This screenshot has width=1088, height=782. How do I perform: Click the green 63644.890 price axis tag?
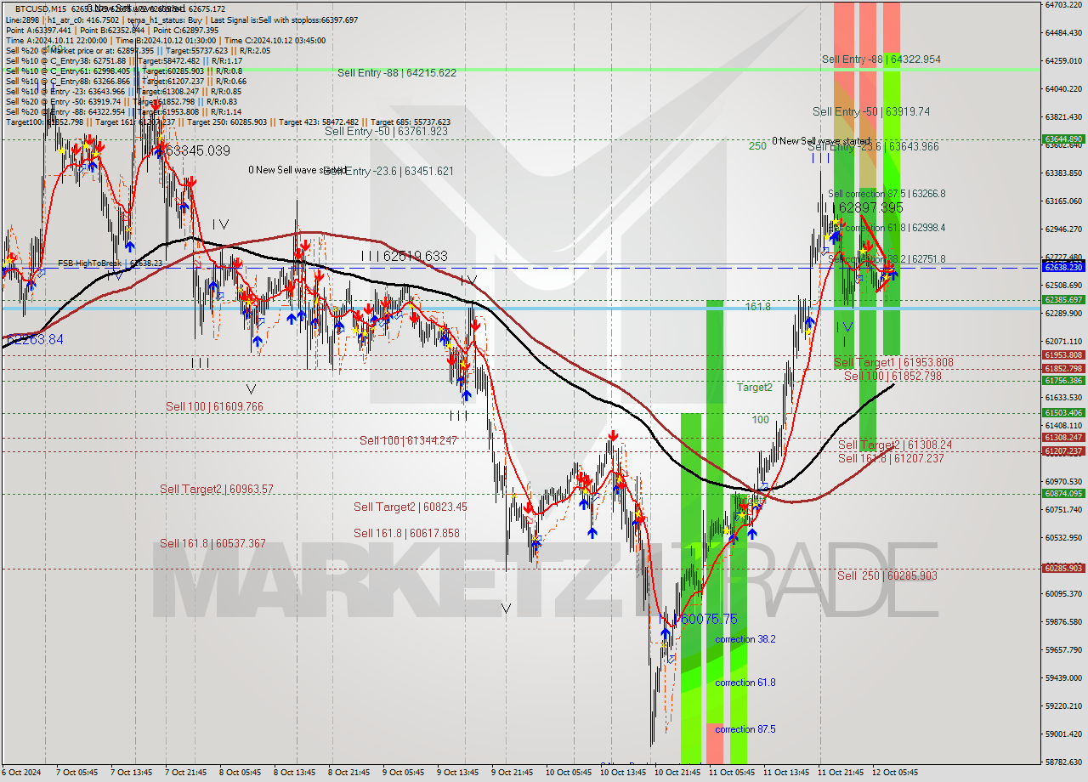(1063, 139)
